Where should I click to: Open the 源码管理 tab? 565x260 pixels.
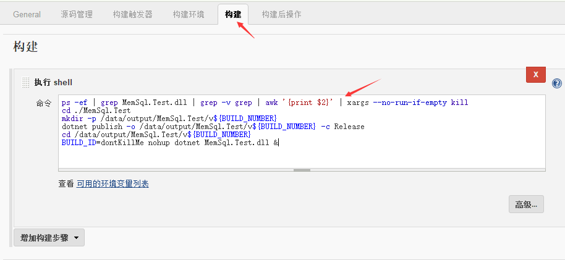point(77,14)
